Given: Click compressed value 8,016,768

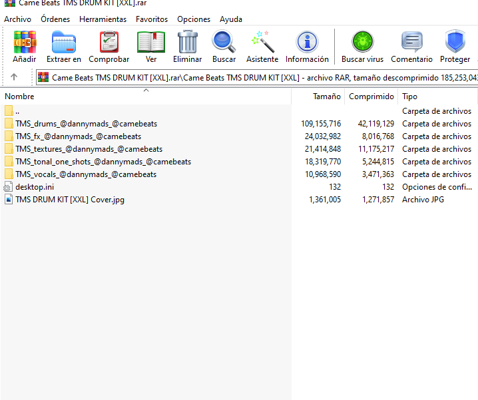Looking at the screenshot, I should [x=378, y=136].
